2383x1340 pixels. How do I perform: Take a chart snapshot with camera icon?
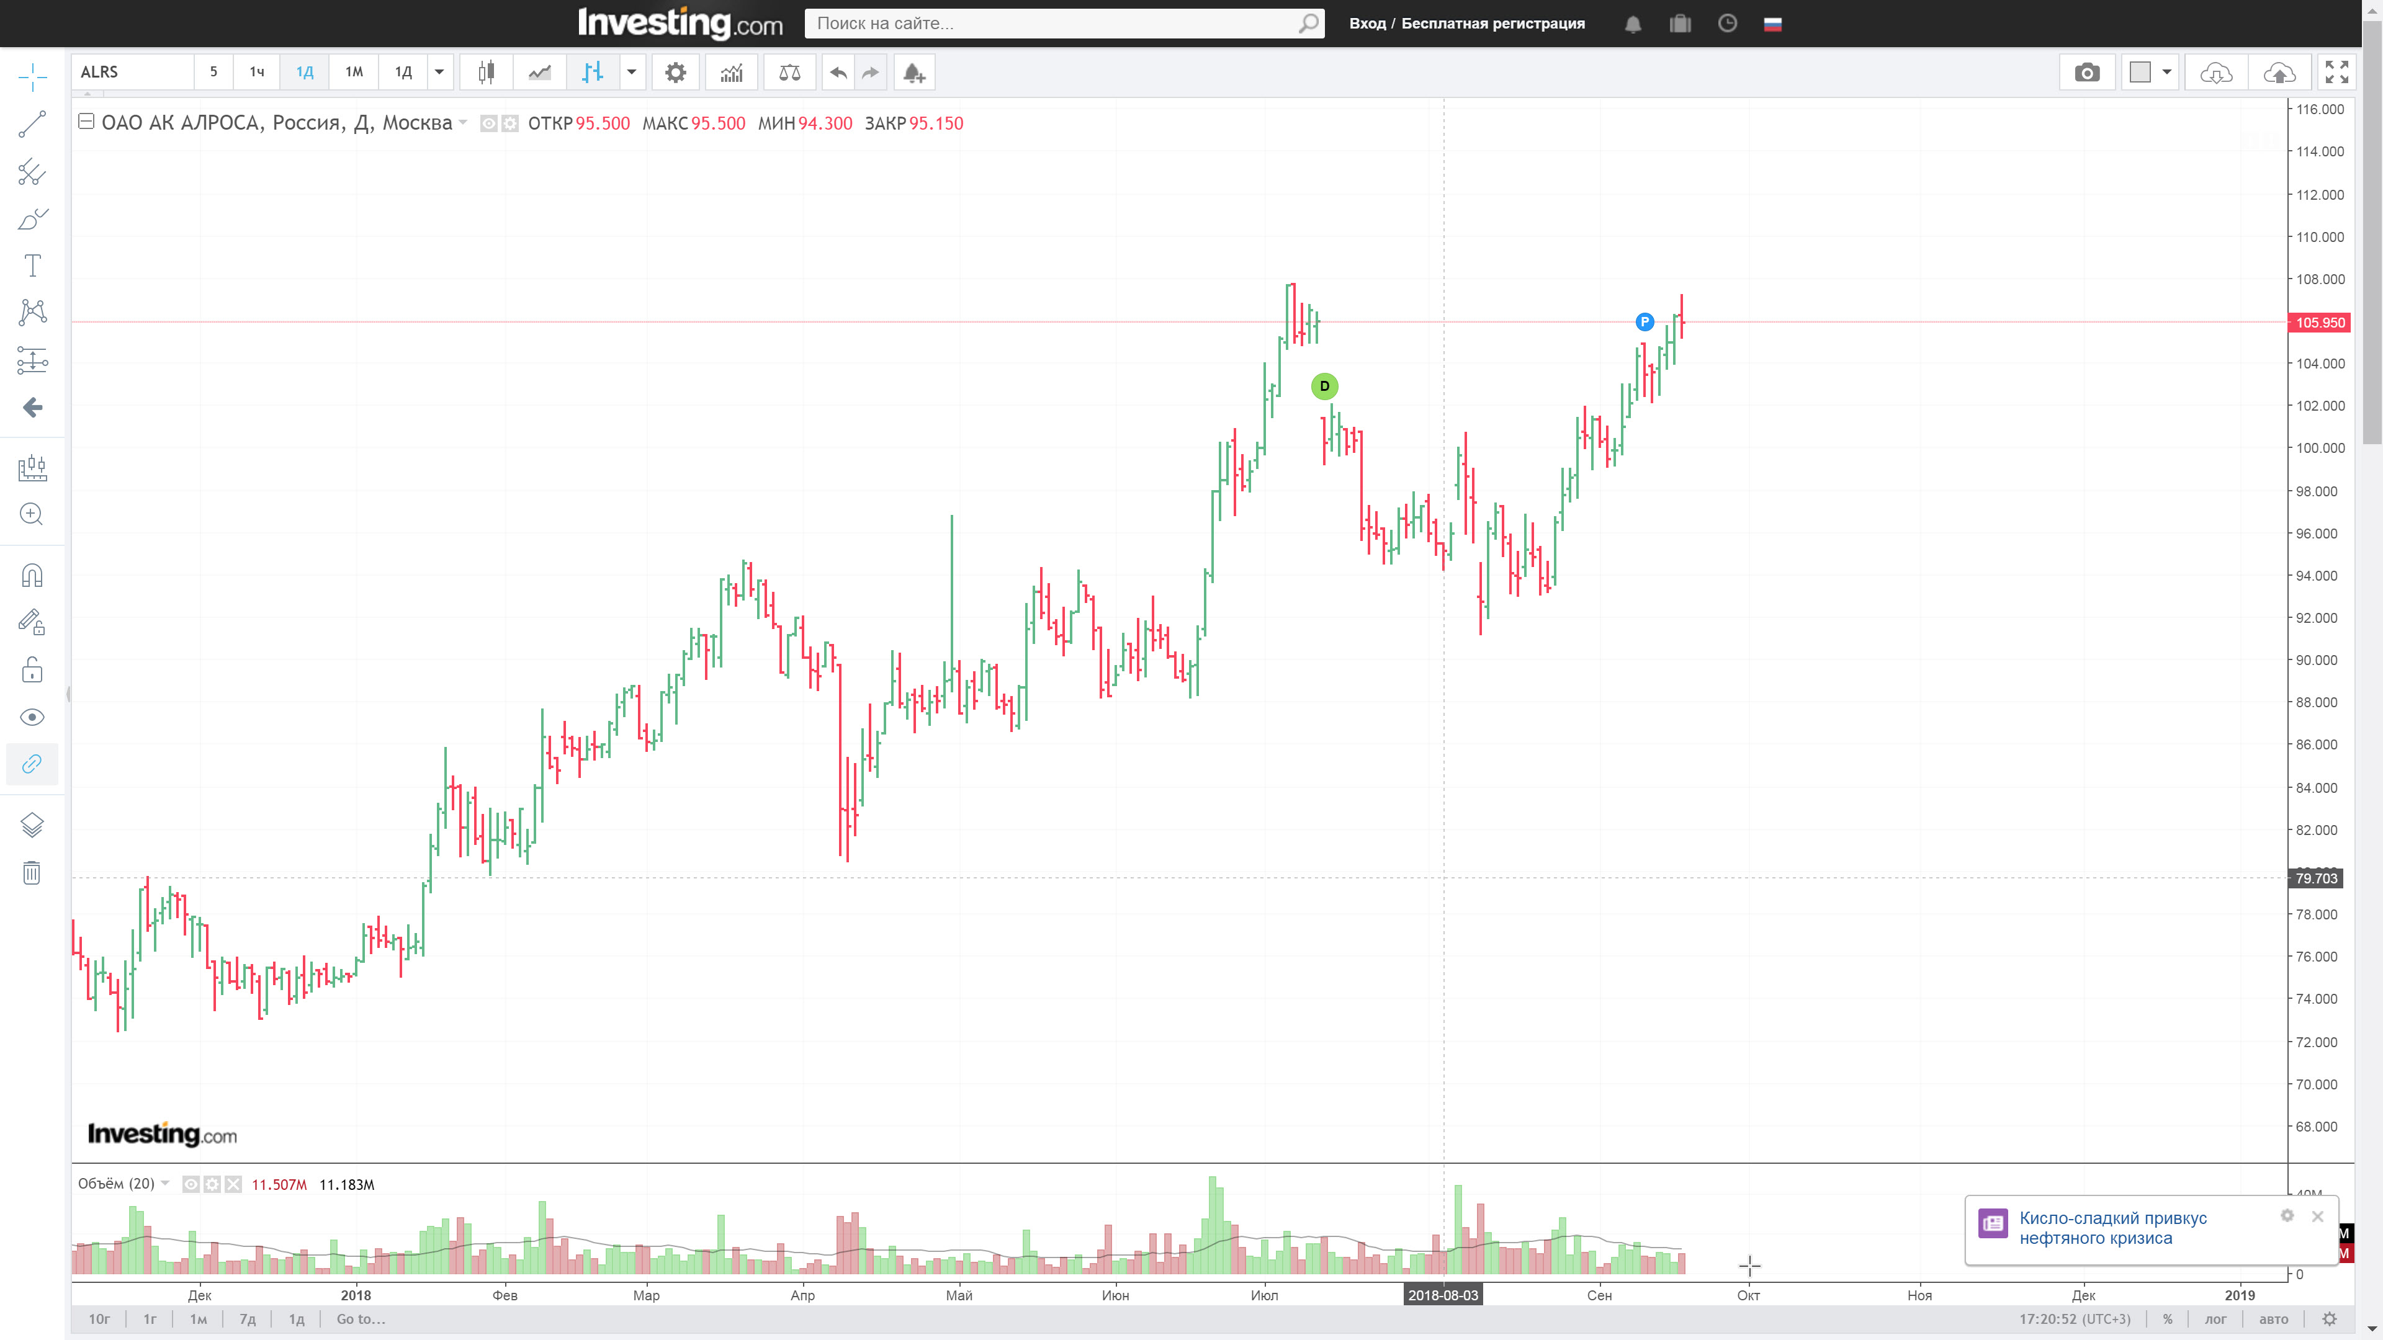[x=2087, y=72]
